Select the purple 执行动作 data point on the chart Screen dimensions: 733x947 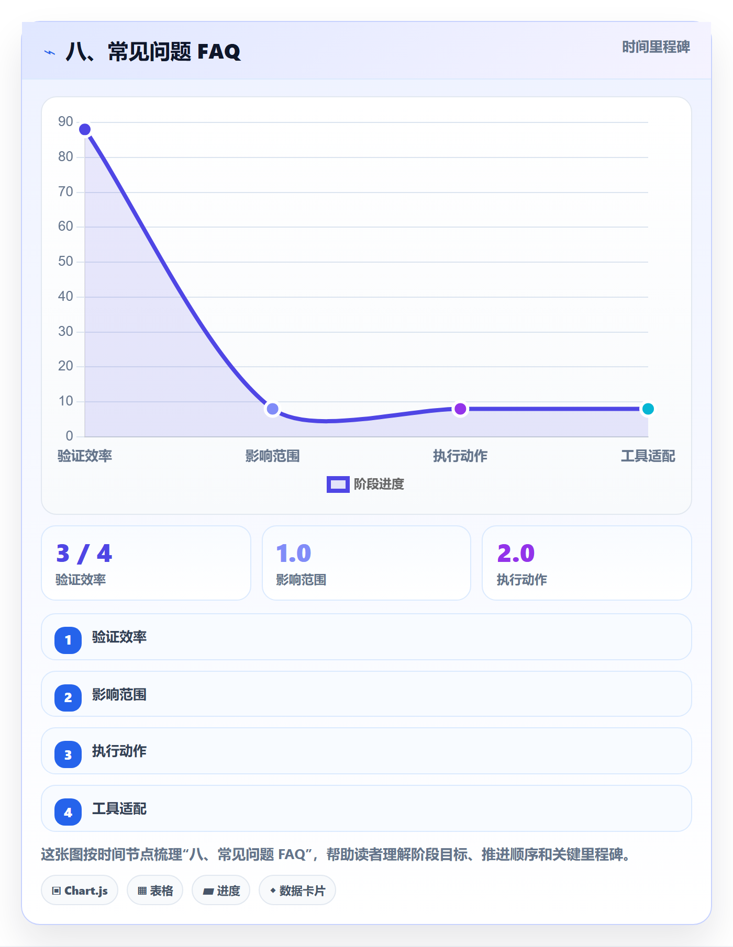[460, 409]
